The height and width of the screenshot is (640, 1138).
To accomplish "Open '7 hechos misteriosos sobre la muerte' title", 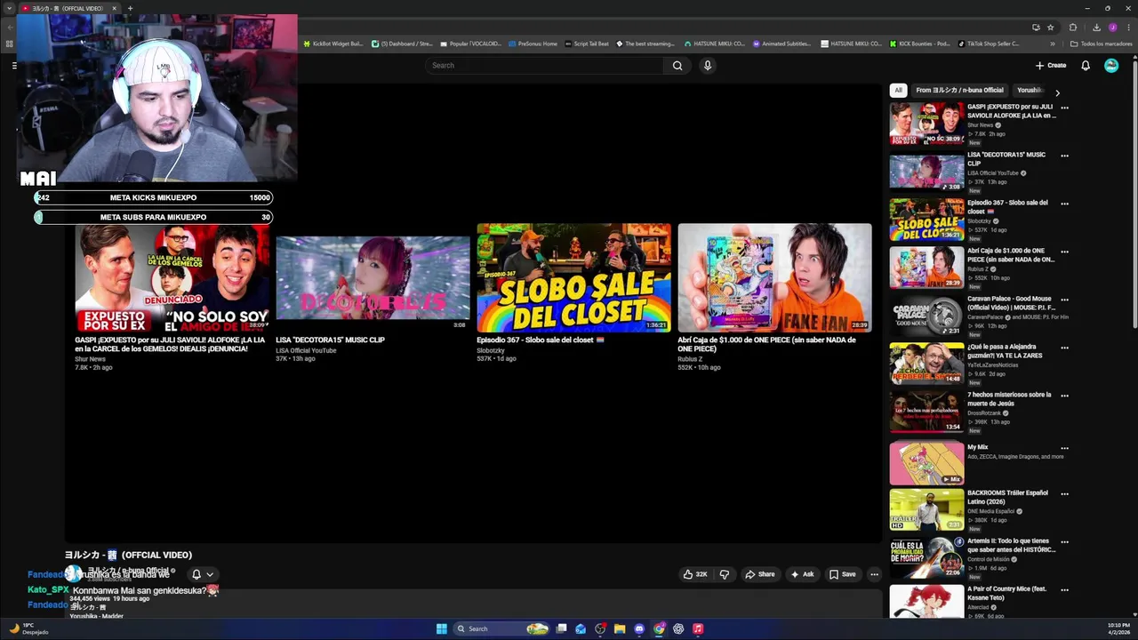I will (1009, 399).
